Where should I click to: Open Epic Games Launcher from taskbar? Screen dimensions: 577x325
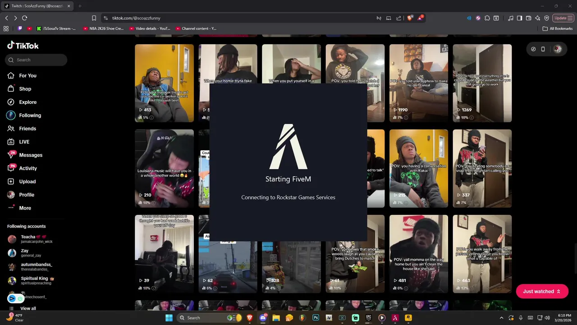[x=368, y=318]
